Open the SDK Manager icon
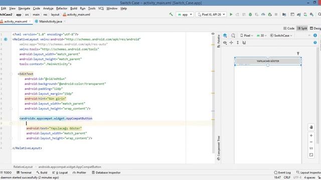 (x=312, y=14)
